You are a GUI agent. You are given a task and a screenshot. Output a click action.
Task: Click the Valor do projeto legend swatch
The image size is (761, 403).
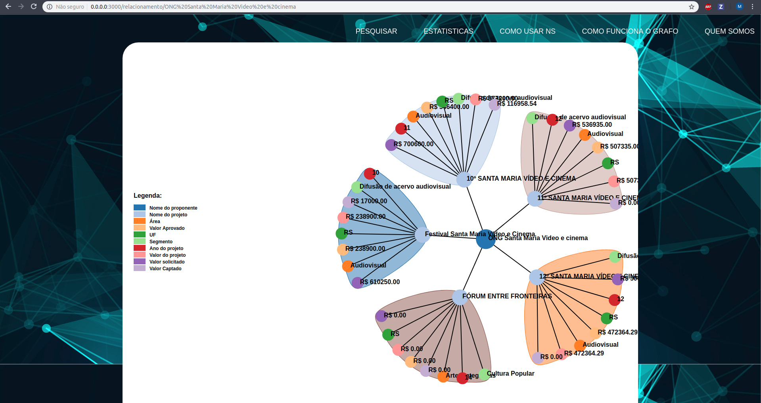click(x=140, y=255)
